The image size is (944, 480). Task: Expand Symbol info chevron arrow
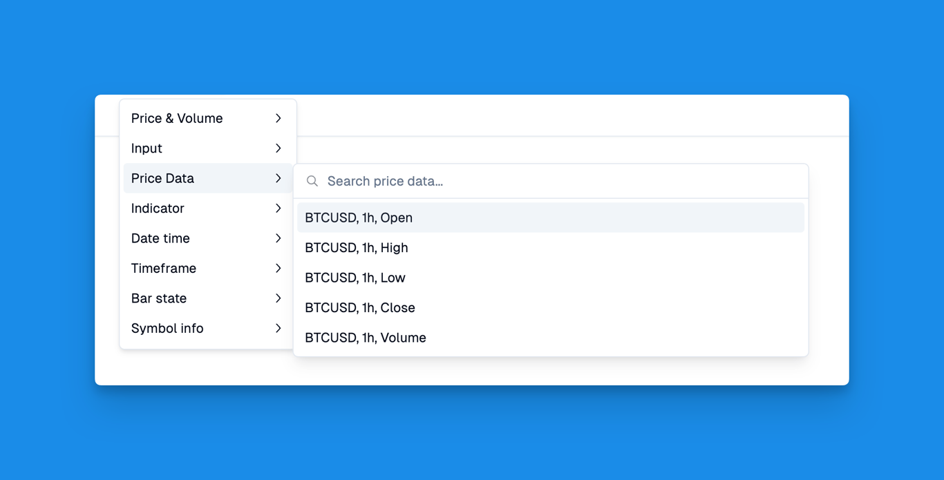tap(279, 328)
